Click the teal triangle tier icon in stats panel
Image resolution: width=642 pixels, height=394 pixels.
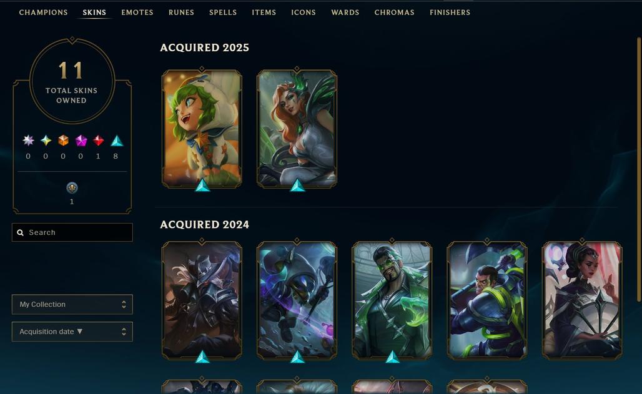(x=117, y=140)
